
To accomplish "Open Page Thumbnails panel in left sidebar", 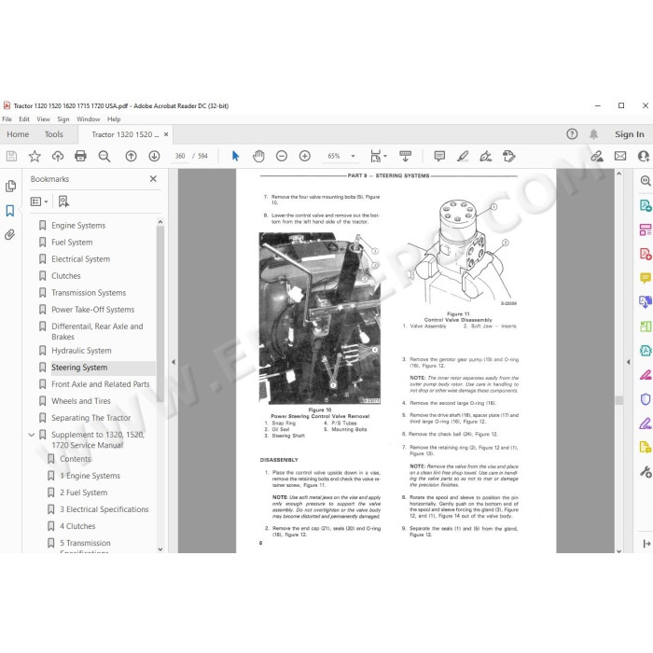I will tap(10, 186).
